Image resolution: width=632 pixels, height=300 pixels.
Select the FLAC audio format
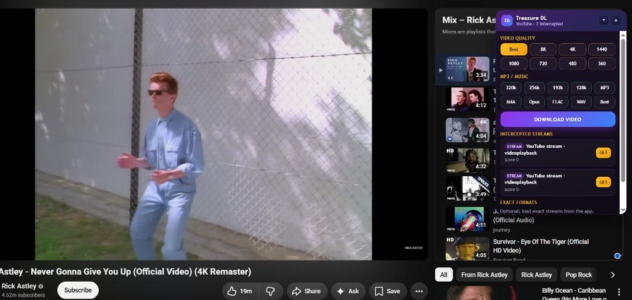(x=558, y=102)
